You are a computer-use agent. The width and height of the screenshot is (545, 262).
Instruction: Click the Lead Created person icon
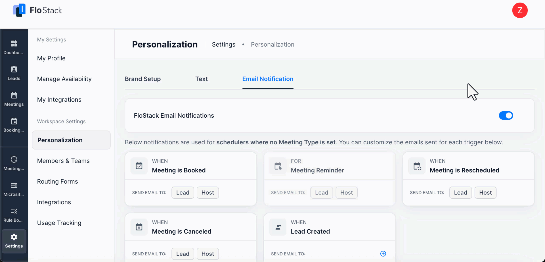point(278,227)
